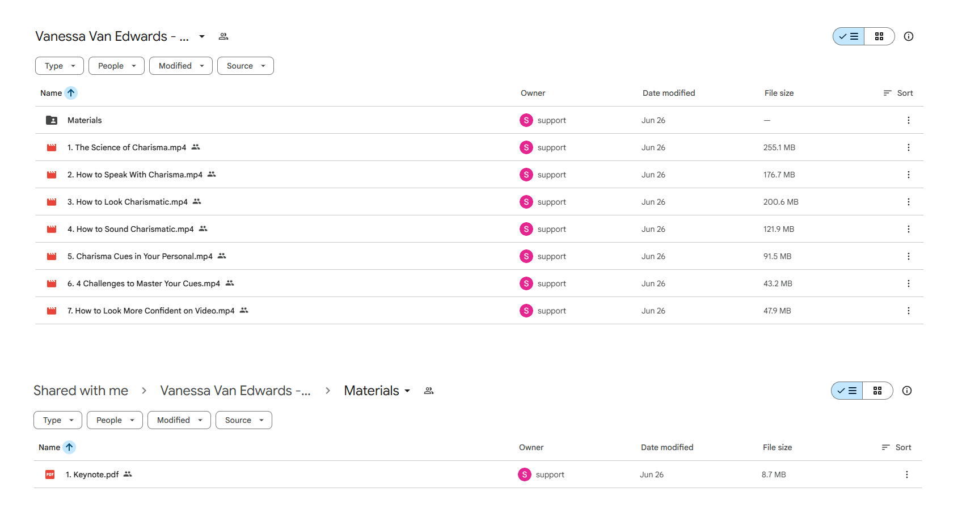This screenshot has width=962, height=517.
Task: Switch to grid layout in top folder view
Action: [x=879, y=36]
